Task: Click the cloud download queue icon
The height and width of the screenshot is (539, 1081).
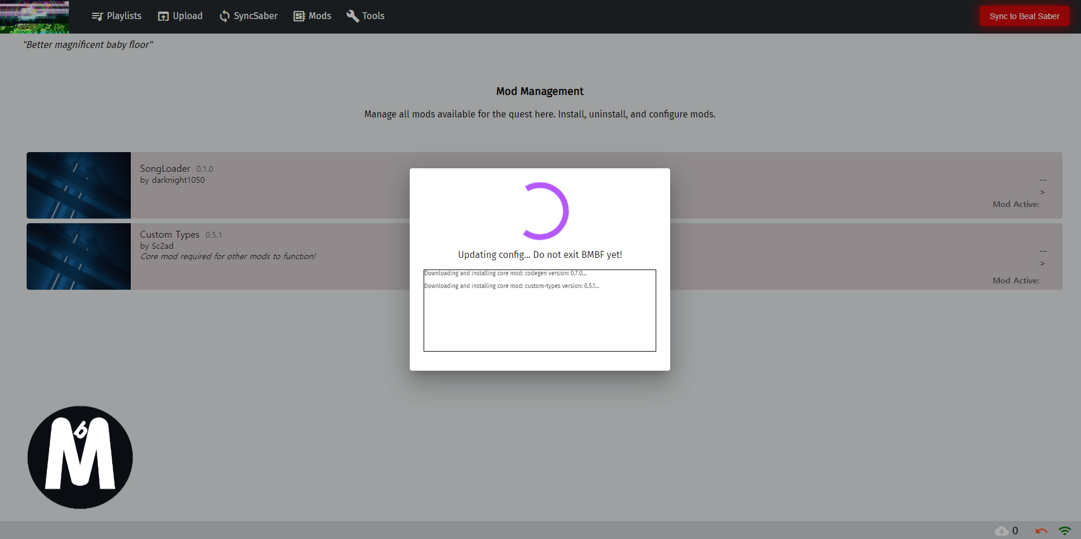Action: click(x=1001, y=531)
